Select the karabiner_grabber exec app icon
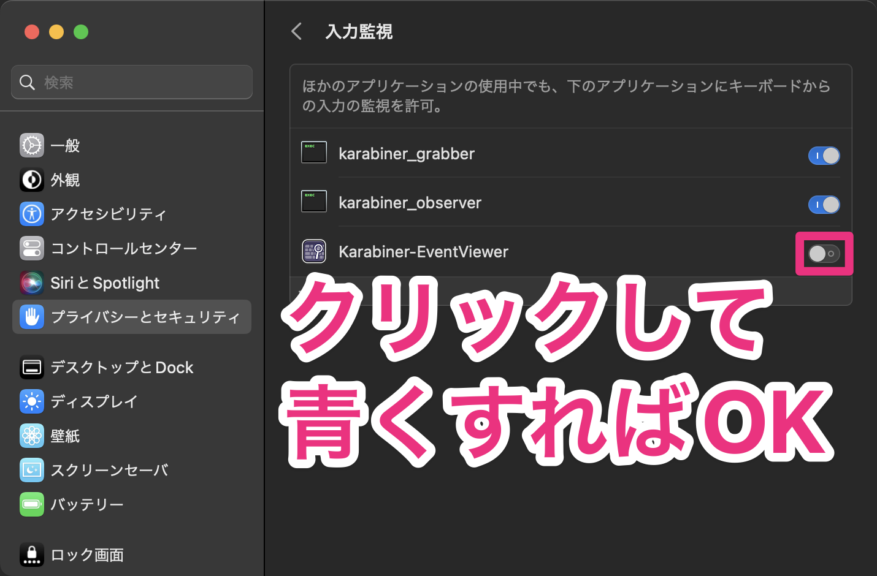The height and width of the screenshot is (576, 877). tap(313, 152)
